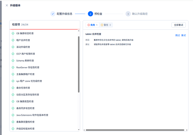Select the 租户合并检查 item text

click(23, 40)
